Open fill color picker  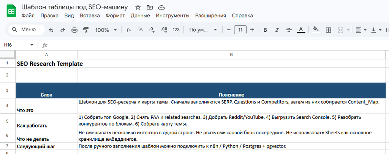tap(316, 30)
